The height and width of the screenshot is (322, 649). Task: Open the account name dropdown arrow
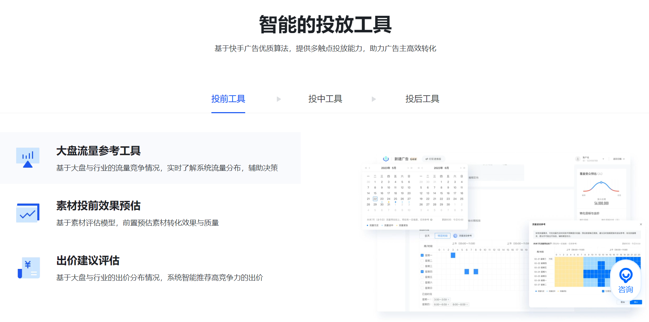click(x=603, y=159)
